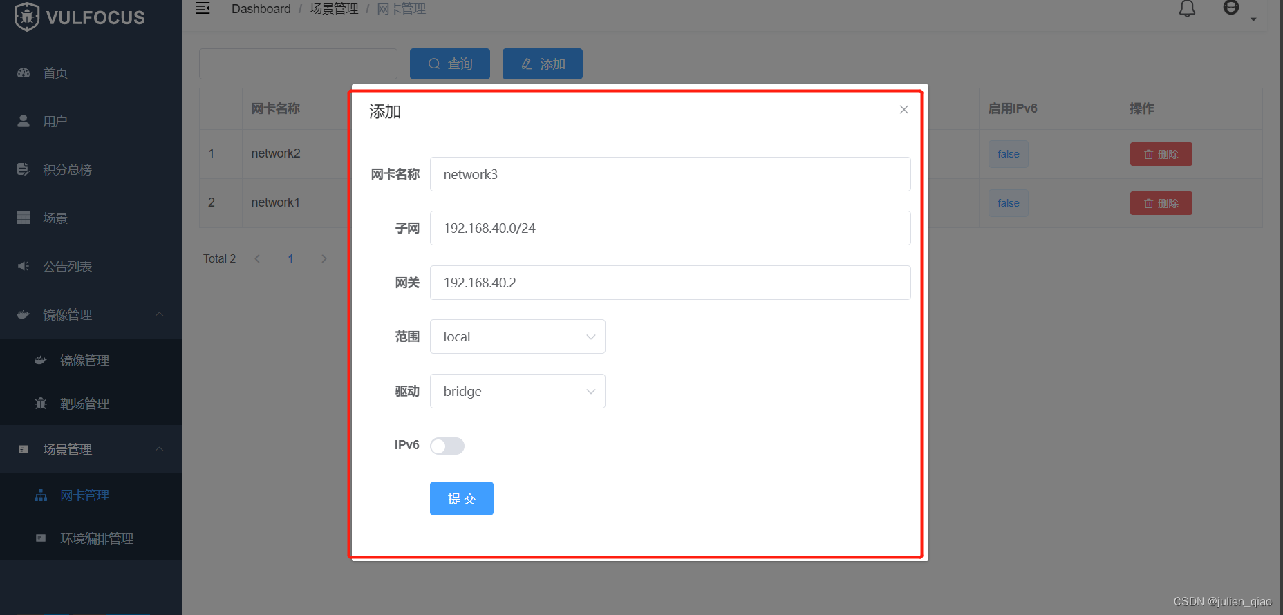Click the Dashboard breadcrumb link
The height and width of the screenshot is (615, 1283).
click(261, 9)
